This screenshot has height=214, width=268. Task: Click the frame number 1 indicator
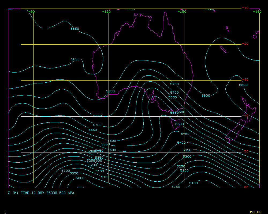click(x=5, y=212)
